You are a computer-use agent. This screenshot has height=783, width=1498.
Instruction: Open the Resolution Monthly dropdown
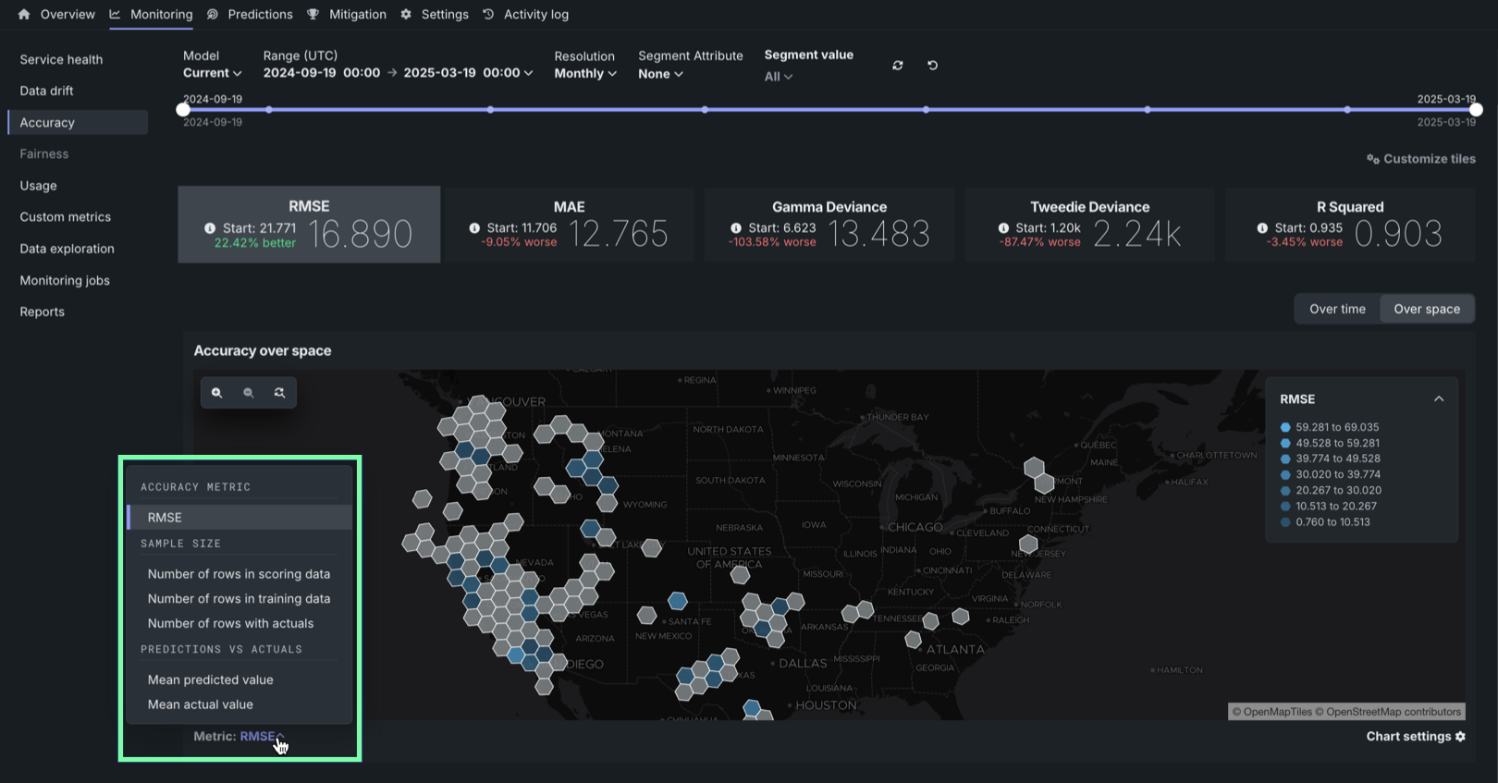[x=585, y=74]
